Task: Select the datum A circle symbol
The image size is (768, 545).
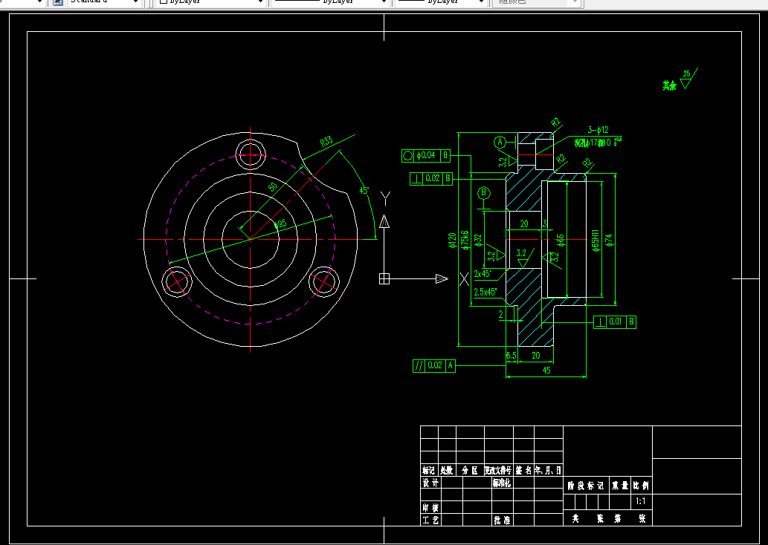Action: (x=500, y=143)
